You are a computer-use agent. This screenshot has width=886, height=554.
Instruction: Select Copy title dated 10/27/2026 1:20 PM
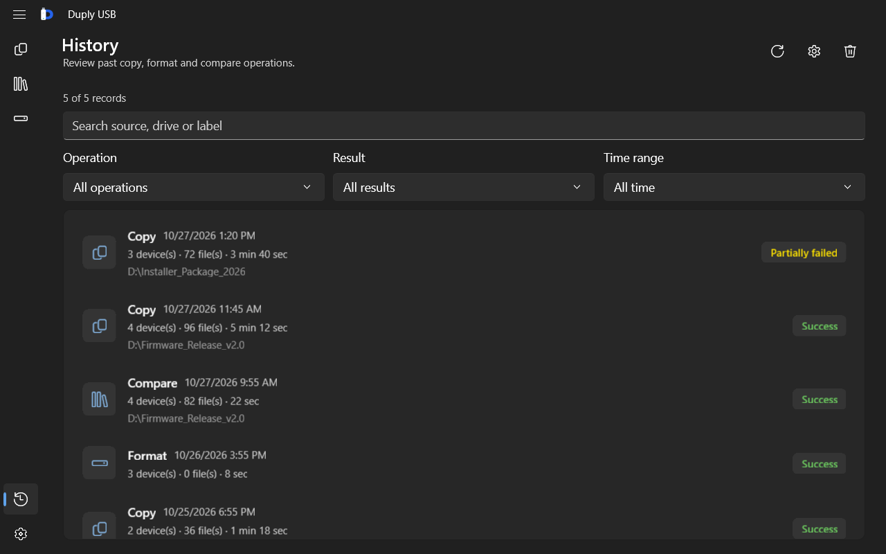[142, 236]
